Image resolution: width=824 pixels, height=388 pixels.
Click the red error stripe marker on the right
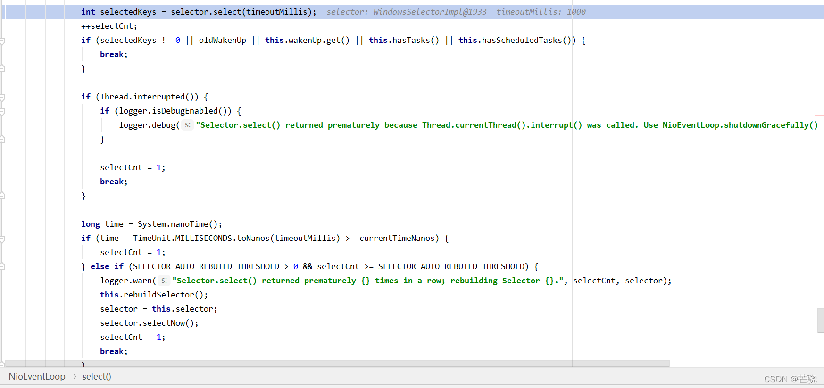(x=819, y=115)
